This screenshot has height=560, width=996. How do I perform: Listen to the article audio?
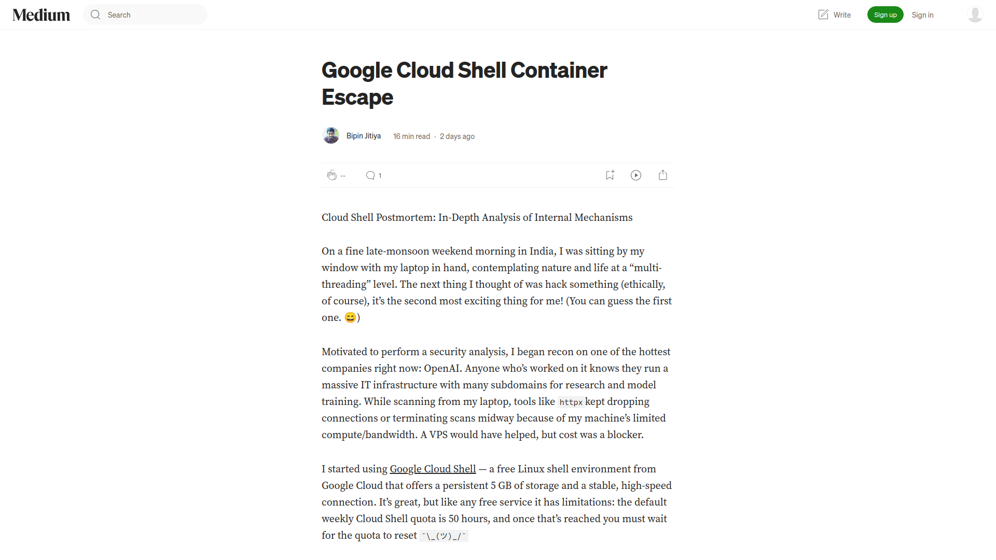[635, 175]
